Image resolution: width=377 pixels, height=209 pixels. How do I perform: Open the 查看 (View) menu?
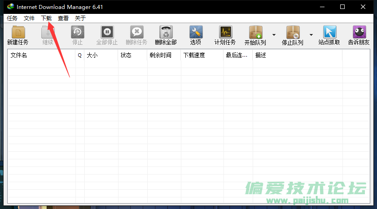tap(63, 18)
